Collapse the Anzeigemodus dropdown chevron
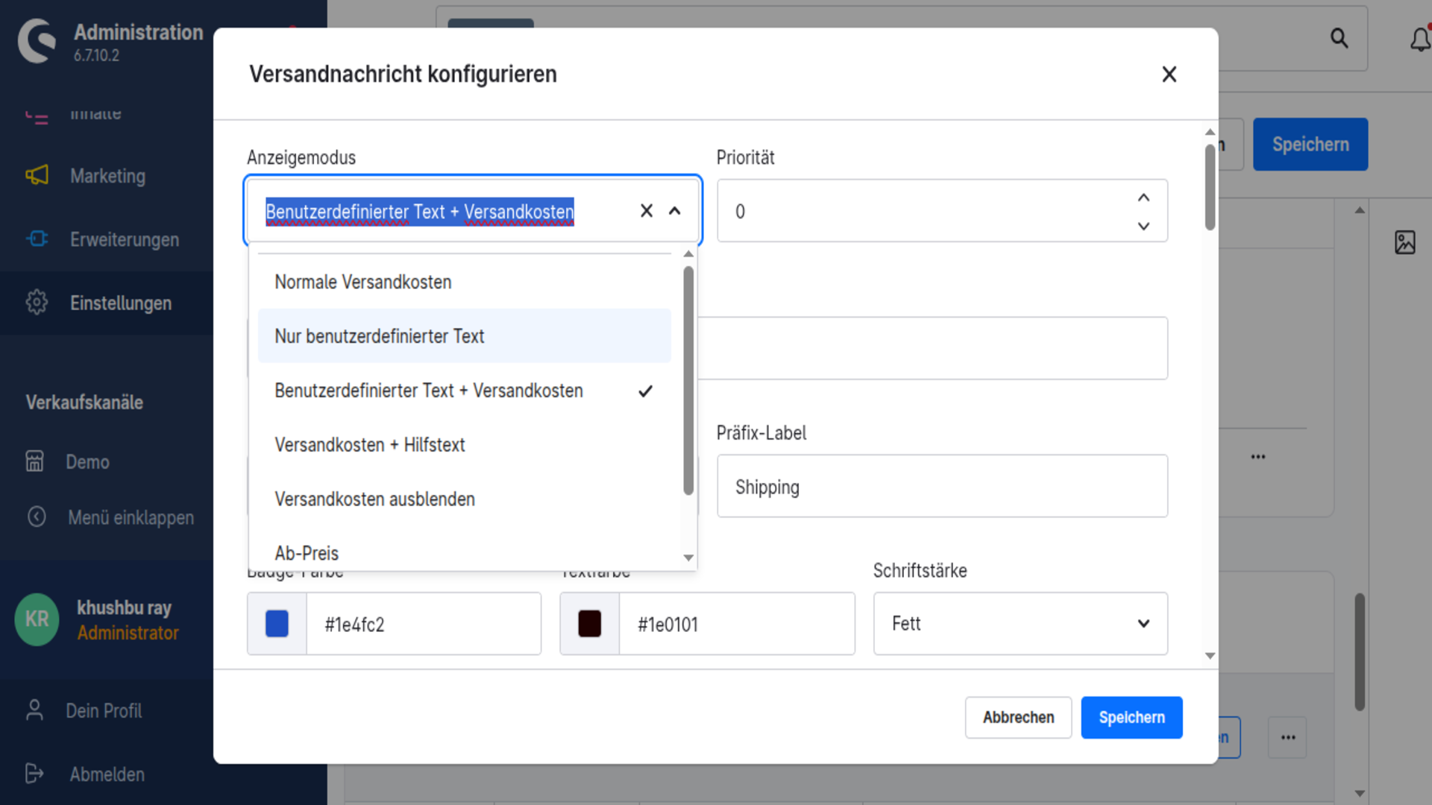Screen dimensions: 1432x805 (x=675, y=211)
